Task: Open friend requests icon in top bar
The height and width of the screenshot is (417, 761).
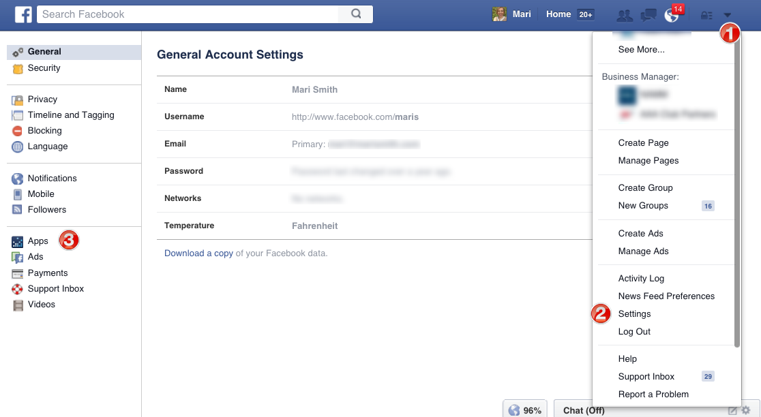Action: 625,16
